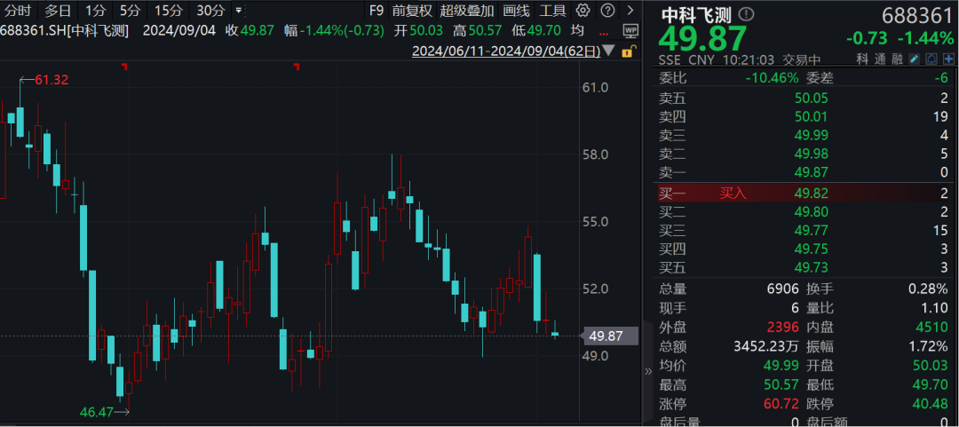This screenshot has width=959, height=427.
Task: Click the 61.32 high price label on the chart
Action: [52, 80]
